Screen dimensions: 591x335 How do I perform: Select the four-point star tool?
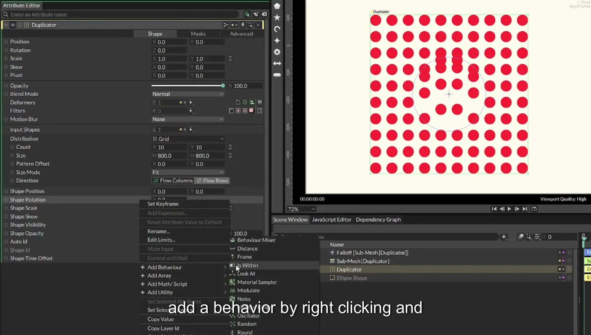(277, 41)
